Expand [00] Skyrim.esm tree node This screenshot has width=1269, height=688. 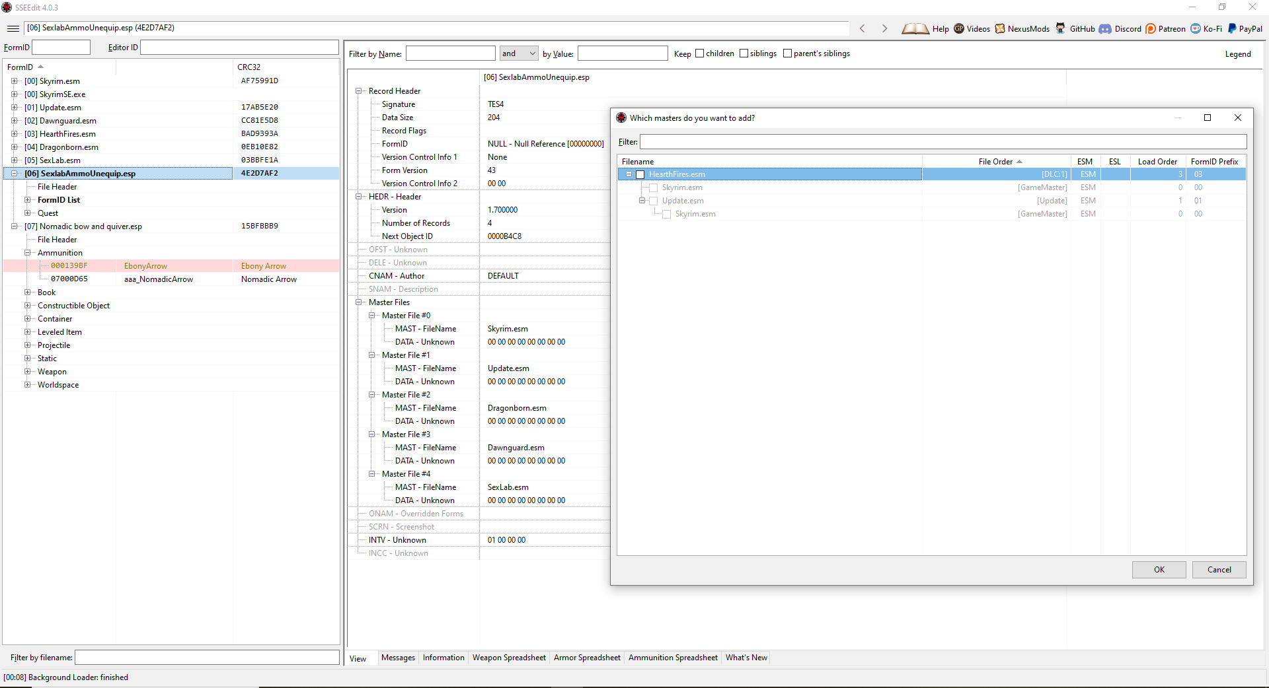tap(14, 81)
